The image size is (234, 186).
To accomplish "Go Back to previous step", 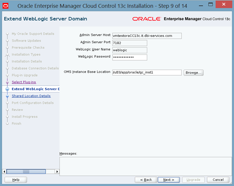I will coord(146,180).
